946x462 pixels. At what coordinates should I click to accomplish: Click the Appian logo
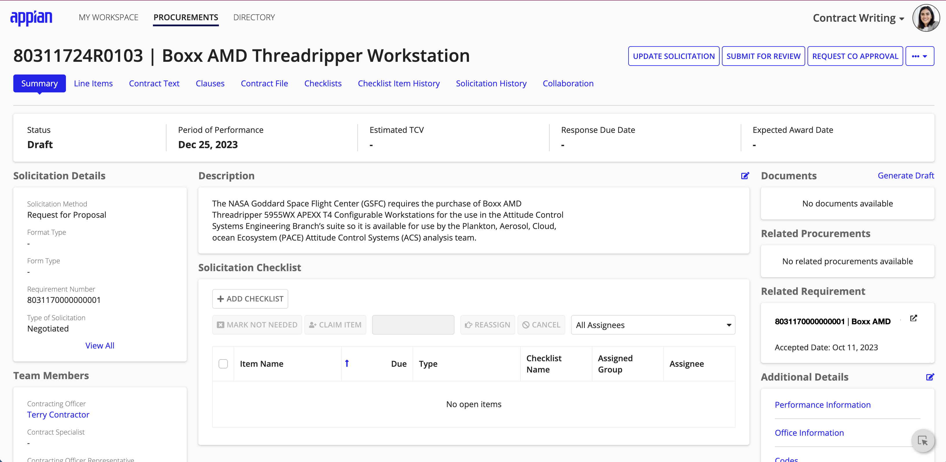click(31, 18)
